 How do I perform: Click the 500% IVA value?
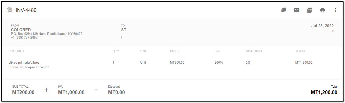coord(219,63)
